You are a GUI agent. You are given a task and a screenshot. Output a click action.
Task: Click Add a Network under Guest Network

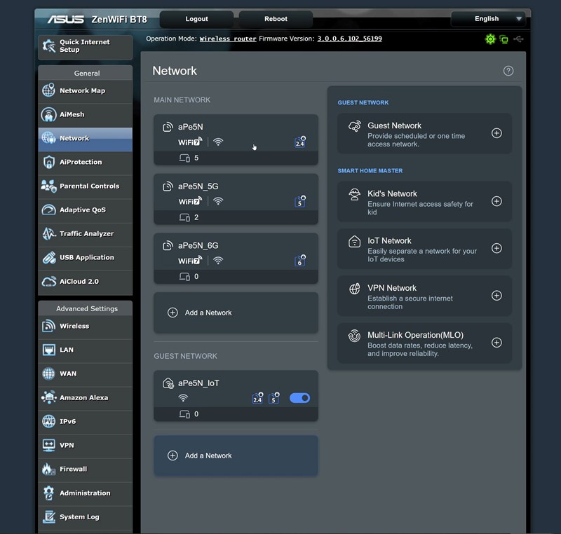236,456
